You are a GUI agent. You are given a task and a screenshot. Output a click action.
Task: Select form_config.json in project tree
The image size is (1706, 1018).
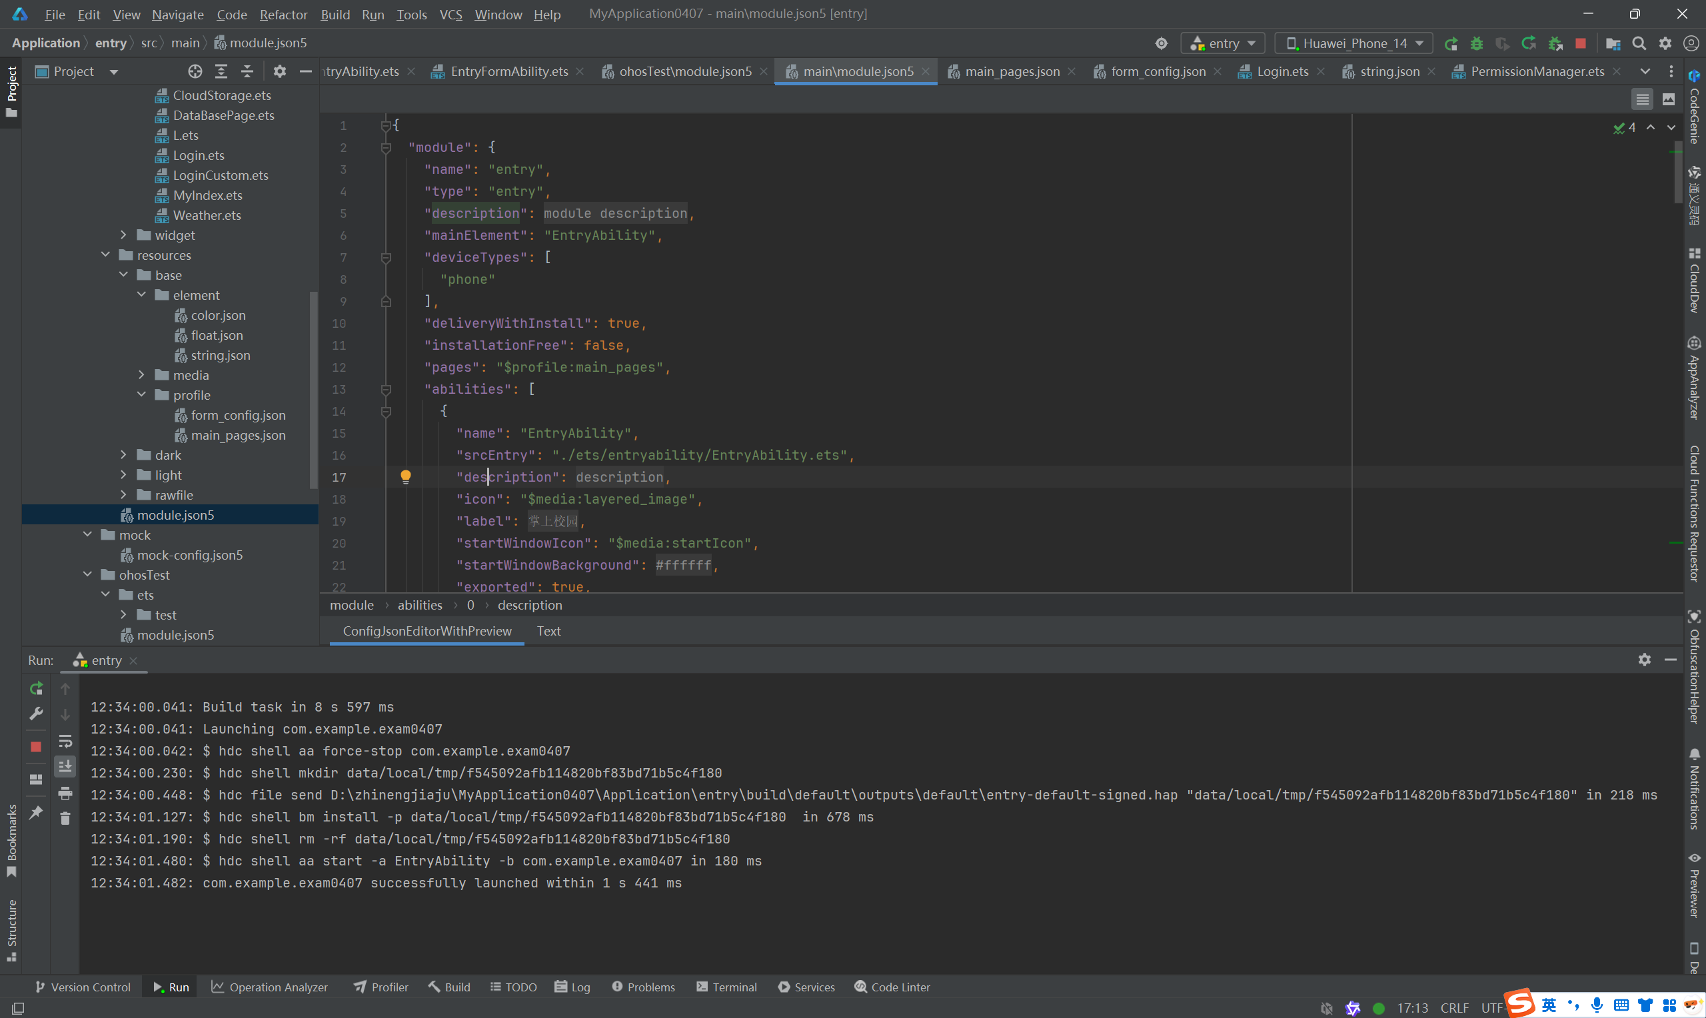coord(238,415)
